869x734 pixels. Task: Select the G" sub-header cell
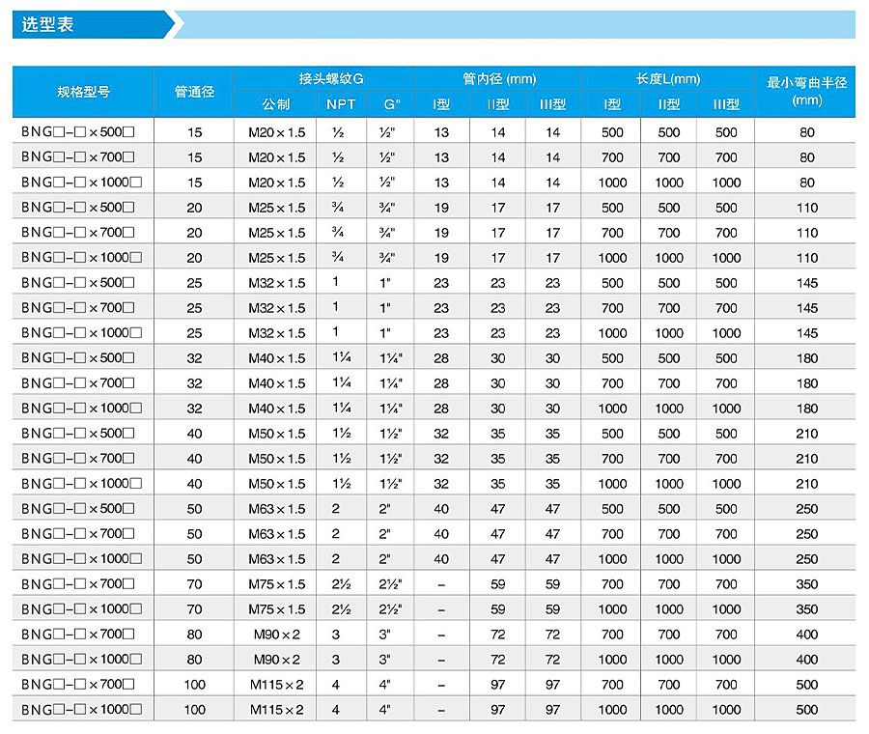[391, 104]
